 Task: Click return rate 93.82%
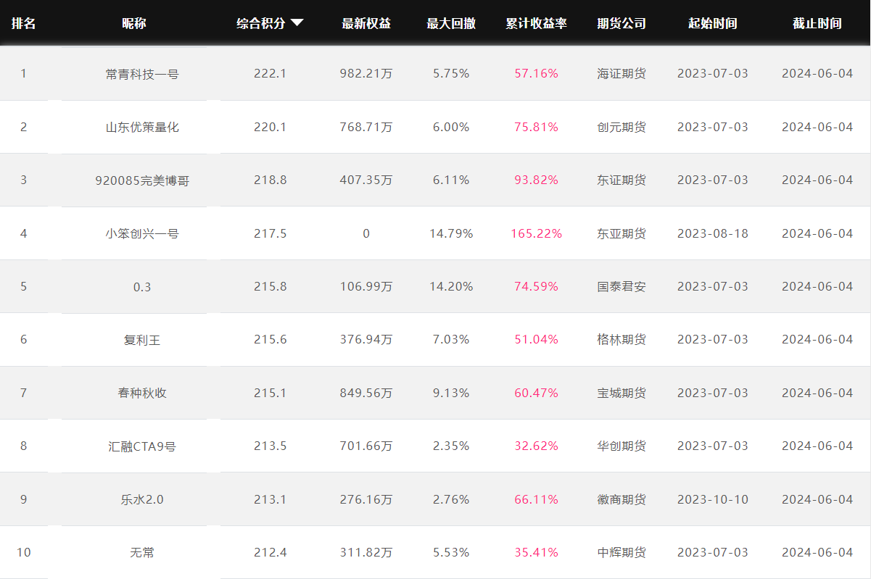[x=537, y=180]
